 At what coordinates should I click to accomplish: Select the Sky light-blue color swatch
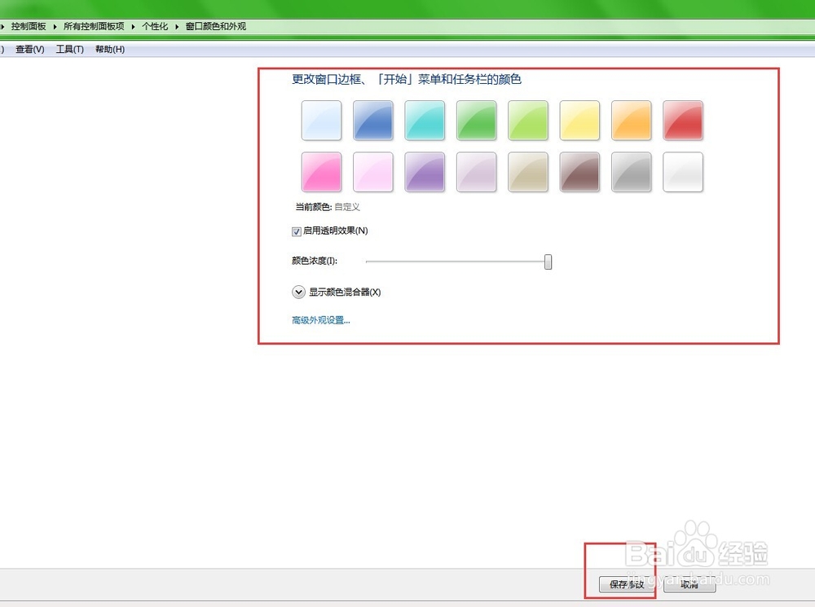321,120
